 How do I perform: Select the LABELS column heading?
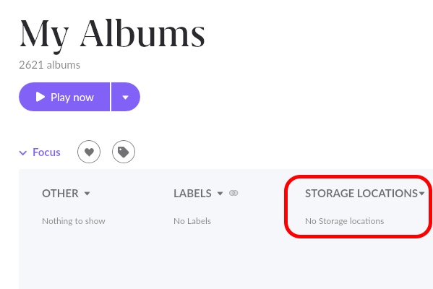tap(192, 193)
